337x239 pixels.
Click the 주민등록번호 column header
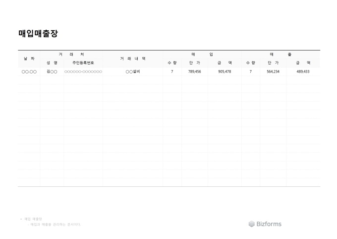point(83,63)
